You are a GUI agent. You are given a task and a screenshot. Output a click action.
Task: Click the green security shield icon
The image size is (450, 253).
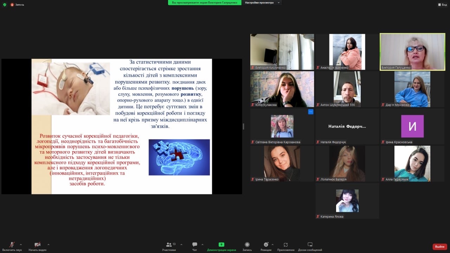point(5,5)
